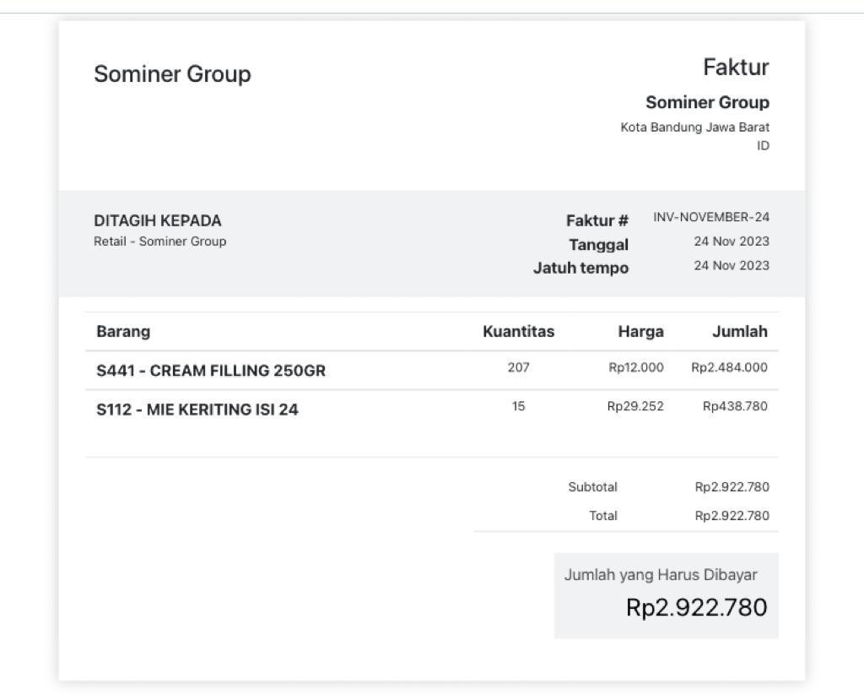864x700 pixels.
Task: Click the Harga column header
Action: click(640, 332)
